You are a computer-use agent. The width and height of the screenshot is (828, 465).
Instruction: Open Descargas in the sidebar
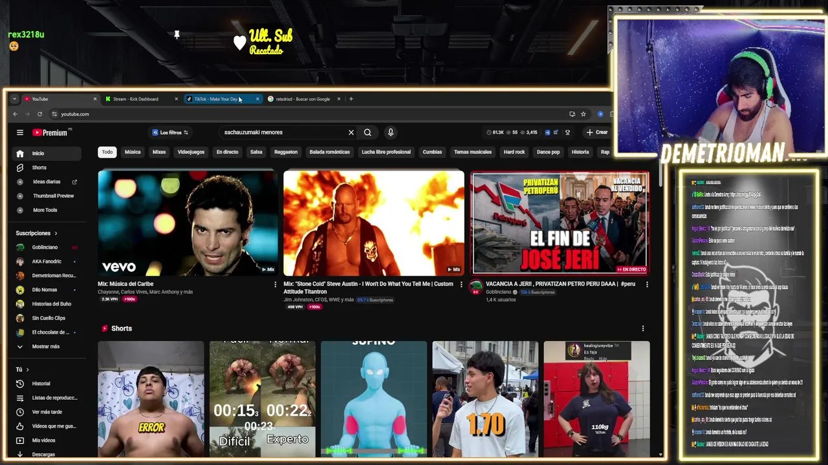coord(47,454)
